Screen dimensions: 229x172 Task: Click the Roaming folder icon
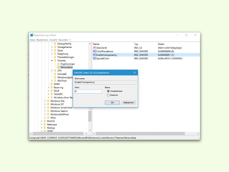coord(52,87)
